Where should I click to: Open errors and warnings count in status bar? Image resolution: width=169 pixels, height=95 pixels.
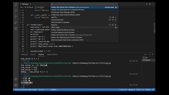coord(41,90)
